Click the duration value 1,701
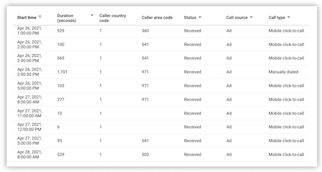 tap(62, 72)
